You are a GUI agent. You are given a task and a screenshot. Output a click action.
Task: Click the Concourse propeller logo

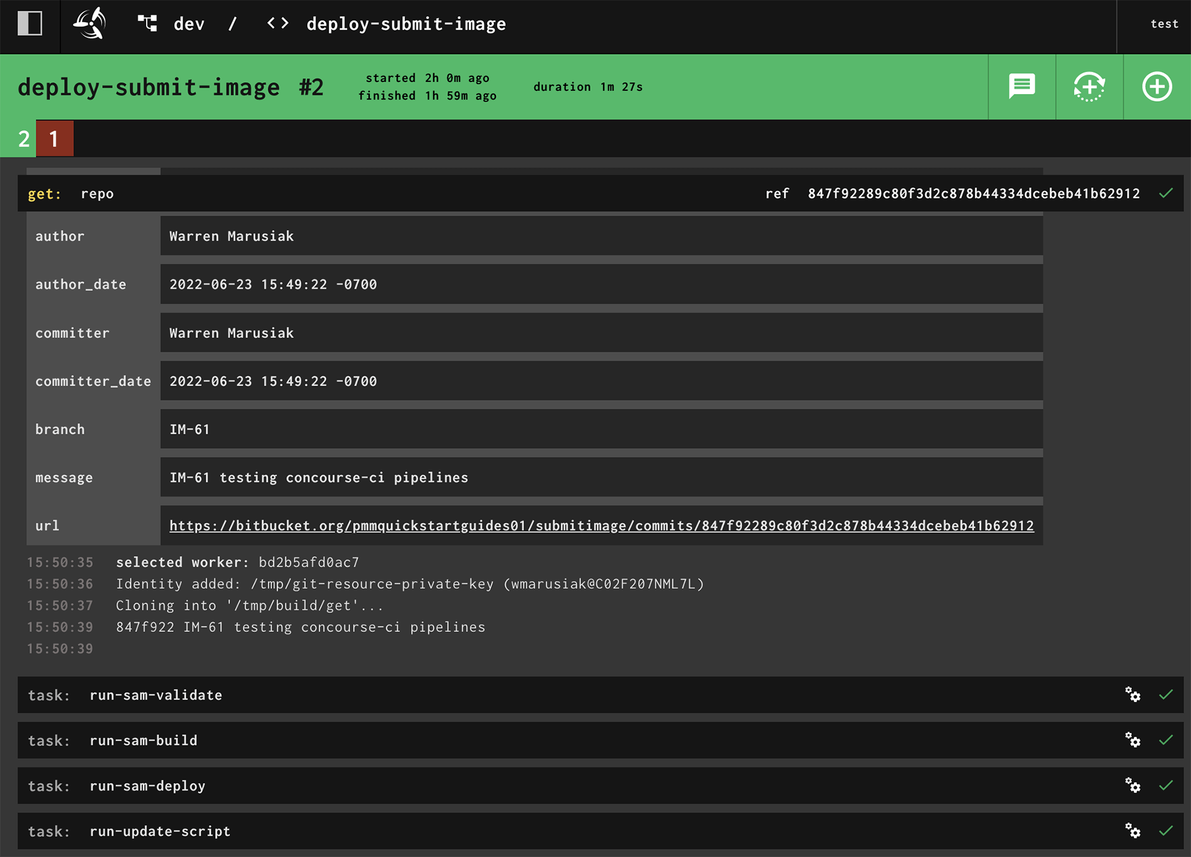click(x=90, y=24)
